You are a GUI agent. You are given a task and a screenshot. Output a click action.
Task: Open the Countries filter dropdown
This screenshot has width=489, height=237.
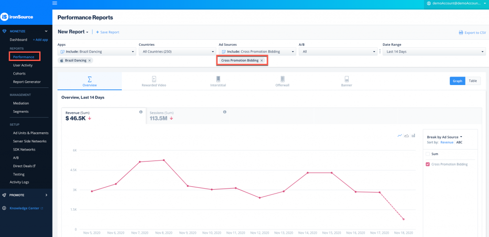pyautogui.click(x=177, y=52)
